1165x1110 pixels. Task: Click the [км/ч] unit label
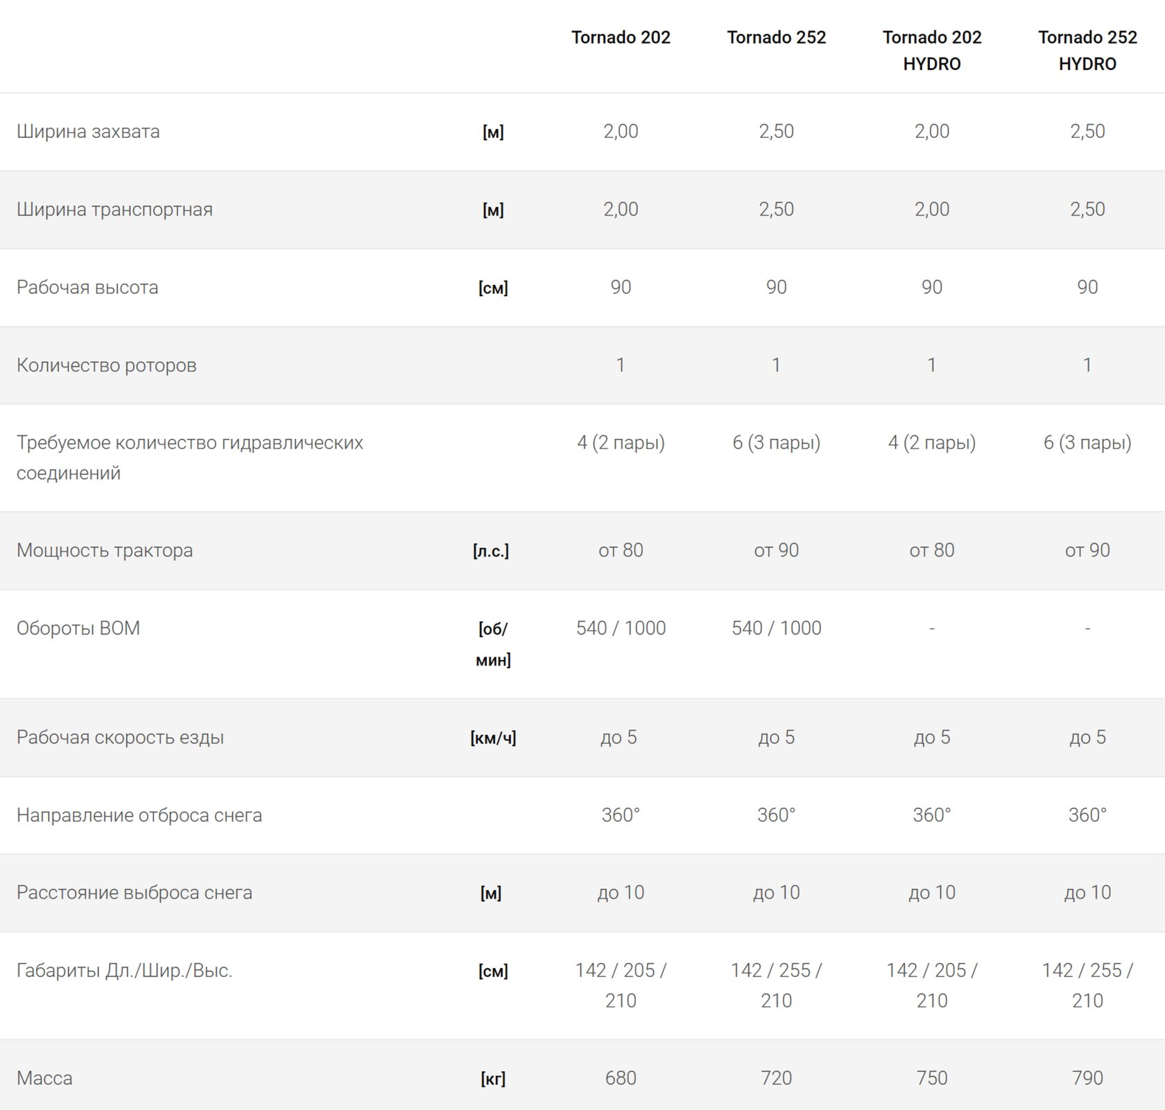[493, 738]
